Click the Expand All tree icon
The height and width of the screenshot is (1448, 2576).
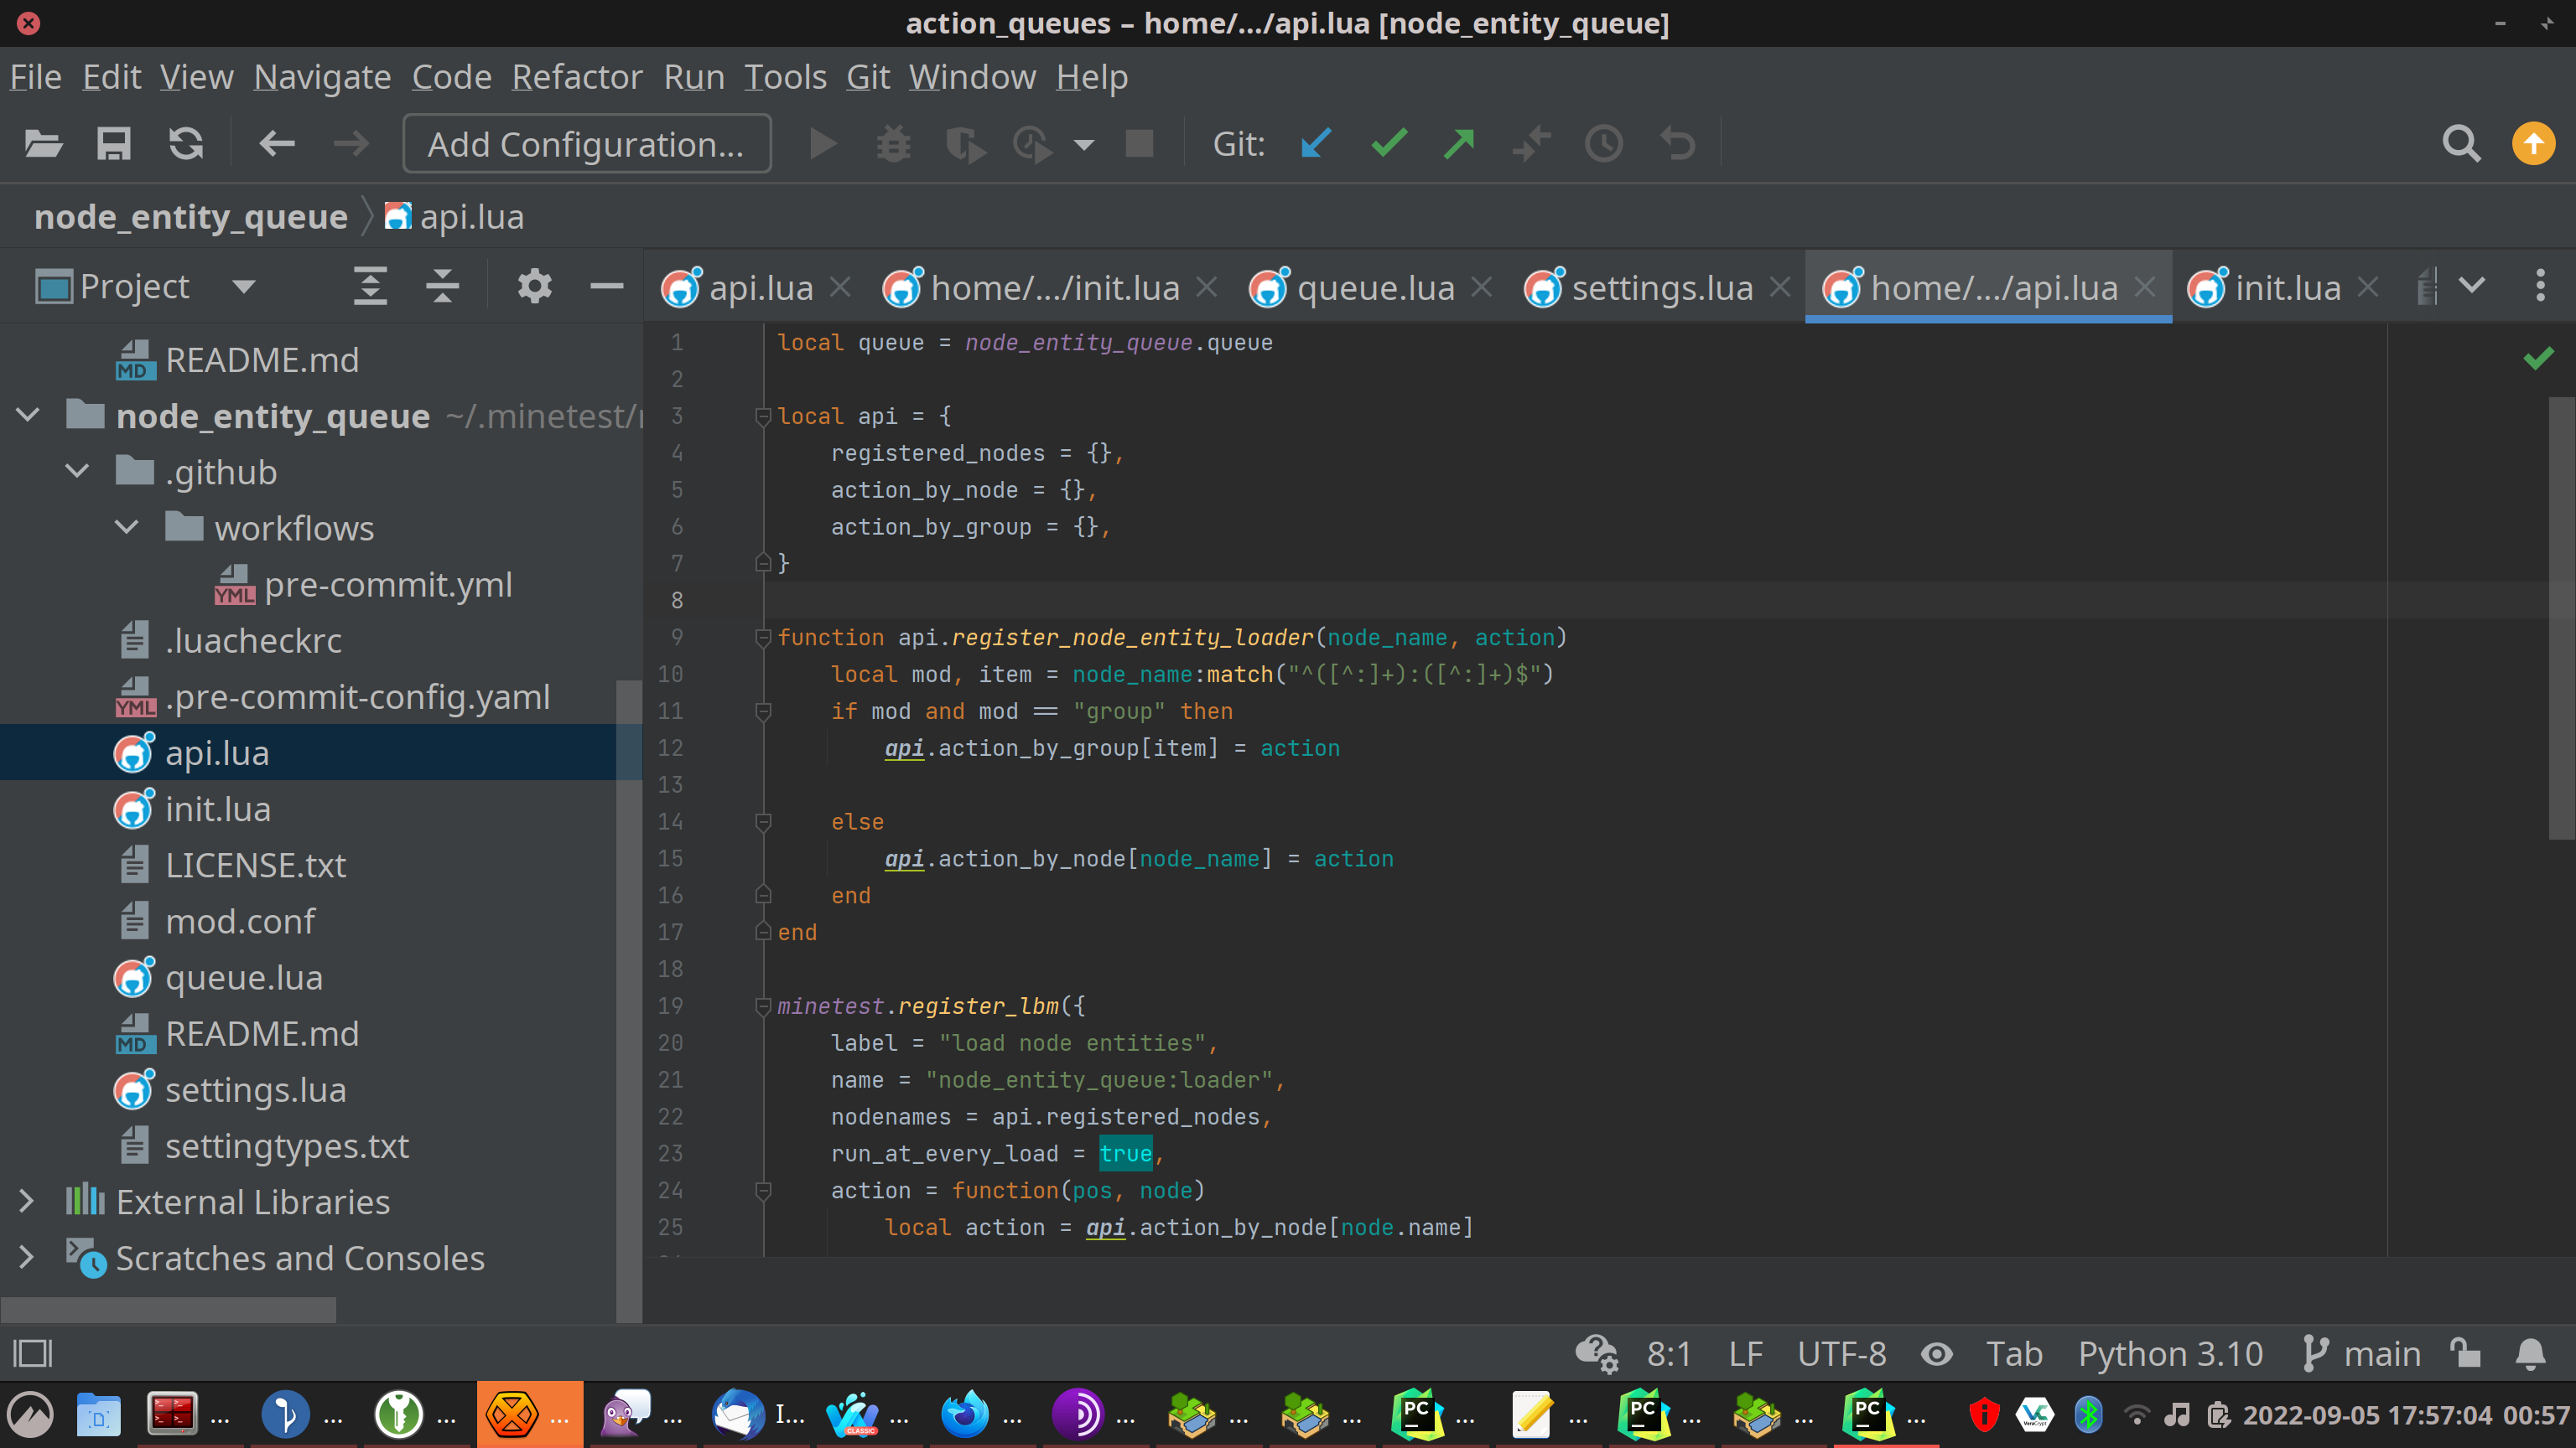point(370,287)
